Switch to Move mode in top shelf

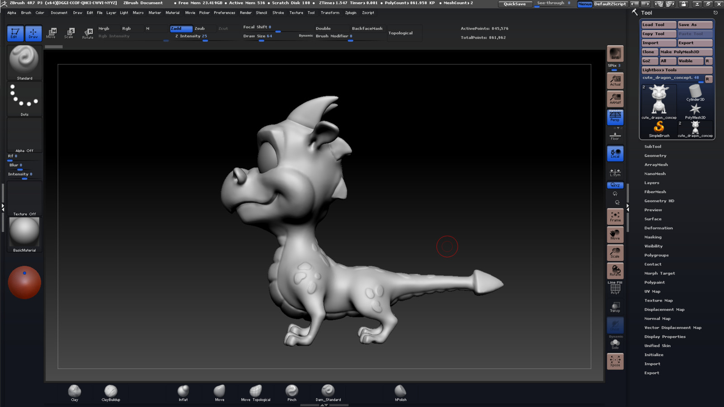click(51, 33)
